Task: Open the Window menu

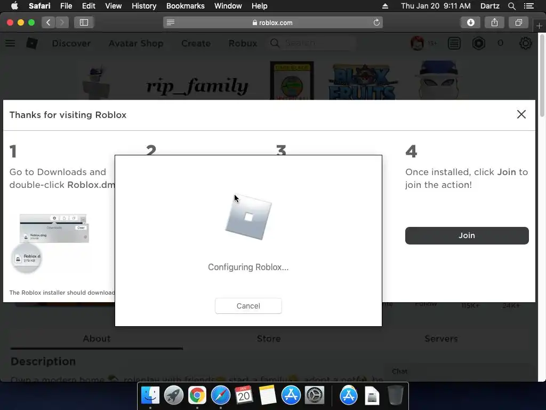Action: click(x=228, y=6)
